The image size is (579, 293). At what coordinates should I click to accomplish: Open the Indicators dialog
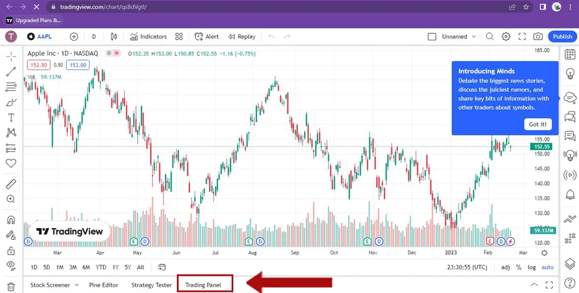click(x=148, y=37)
